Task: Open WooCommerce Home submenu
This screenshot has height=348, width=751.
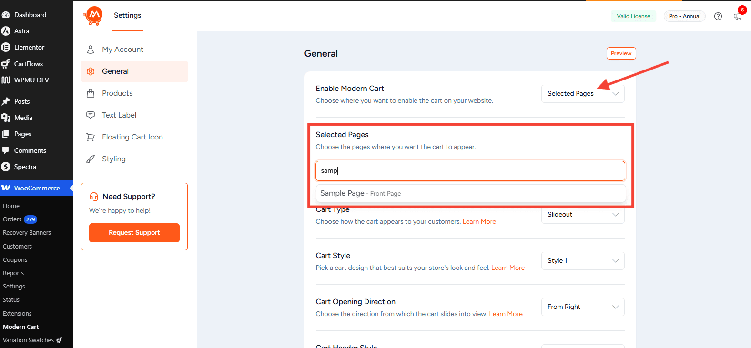Action: (11, 206)
